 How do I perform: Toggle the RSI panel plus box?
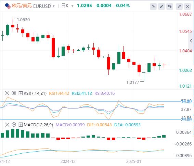point(21,93)
